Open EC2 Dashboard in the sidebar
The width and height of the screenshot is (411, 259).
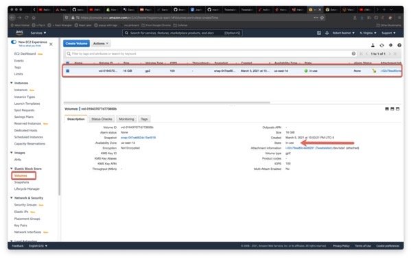(x=25, y=53)
